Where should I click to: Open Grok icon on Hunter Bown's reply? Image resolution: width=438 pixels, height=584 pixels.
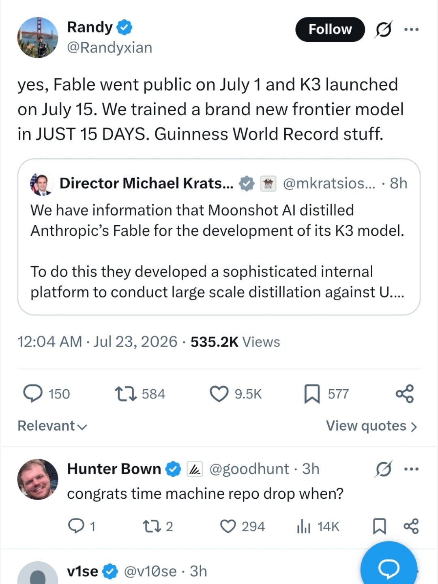click(383, 469)
